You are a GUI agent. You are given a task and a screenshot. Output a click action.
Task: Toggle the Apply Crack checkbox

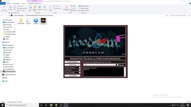(x=80, y=70)
